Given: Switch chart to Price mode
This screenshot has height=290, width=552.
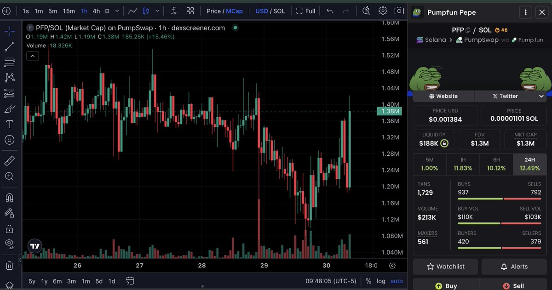Looking at the screenshot, I should point(213,11).
